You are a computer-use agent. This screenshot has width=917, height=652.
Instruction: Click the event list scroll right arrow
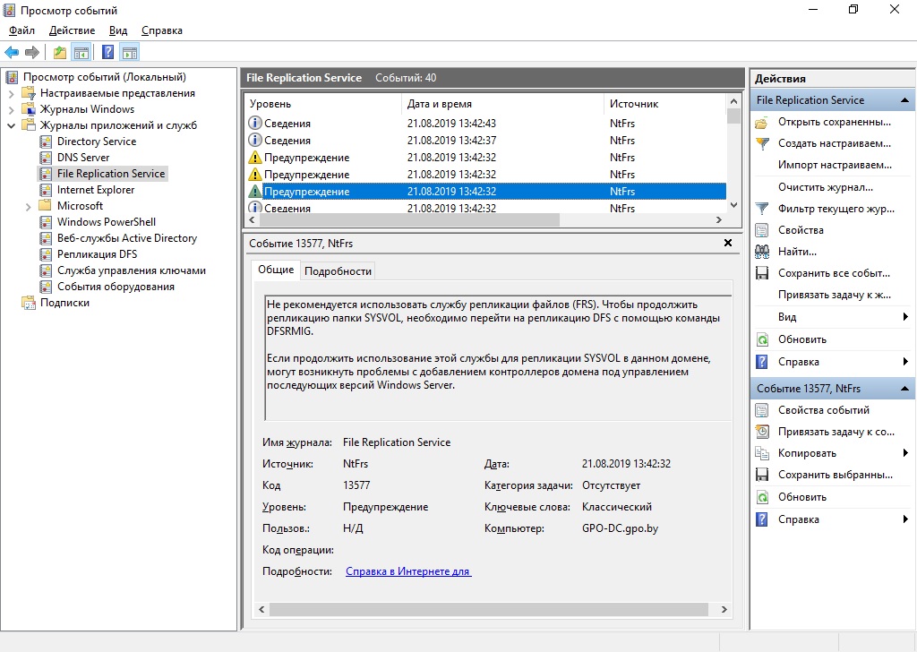[x=719, y=219]
